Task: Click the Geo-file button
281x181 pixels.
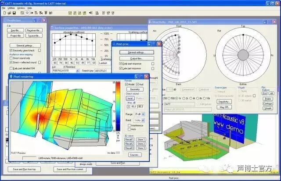Action: tap(15, 30)
